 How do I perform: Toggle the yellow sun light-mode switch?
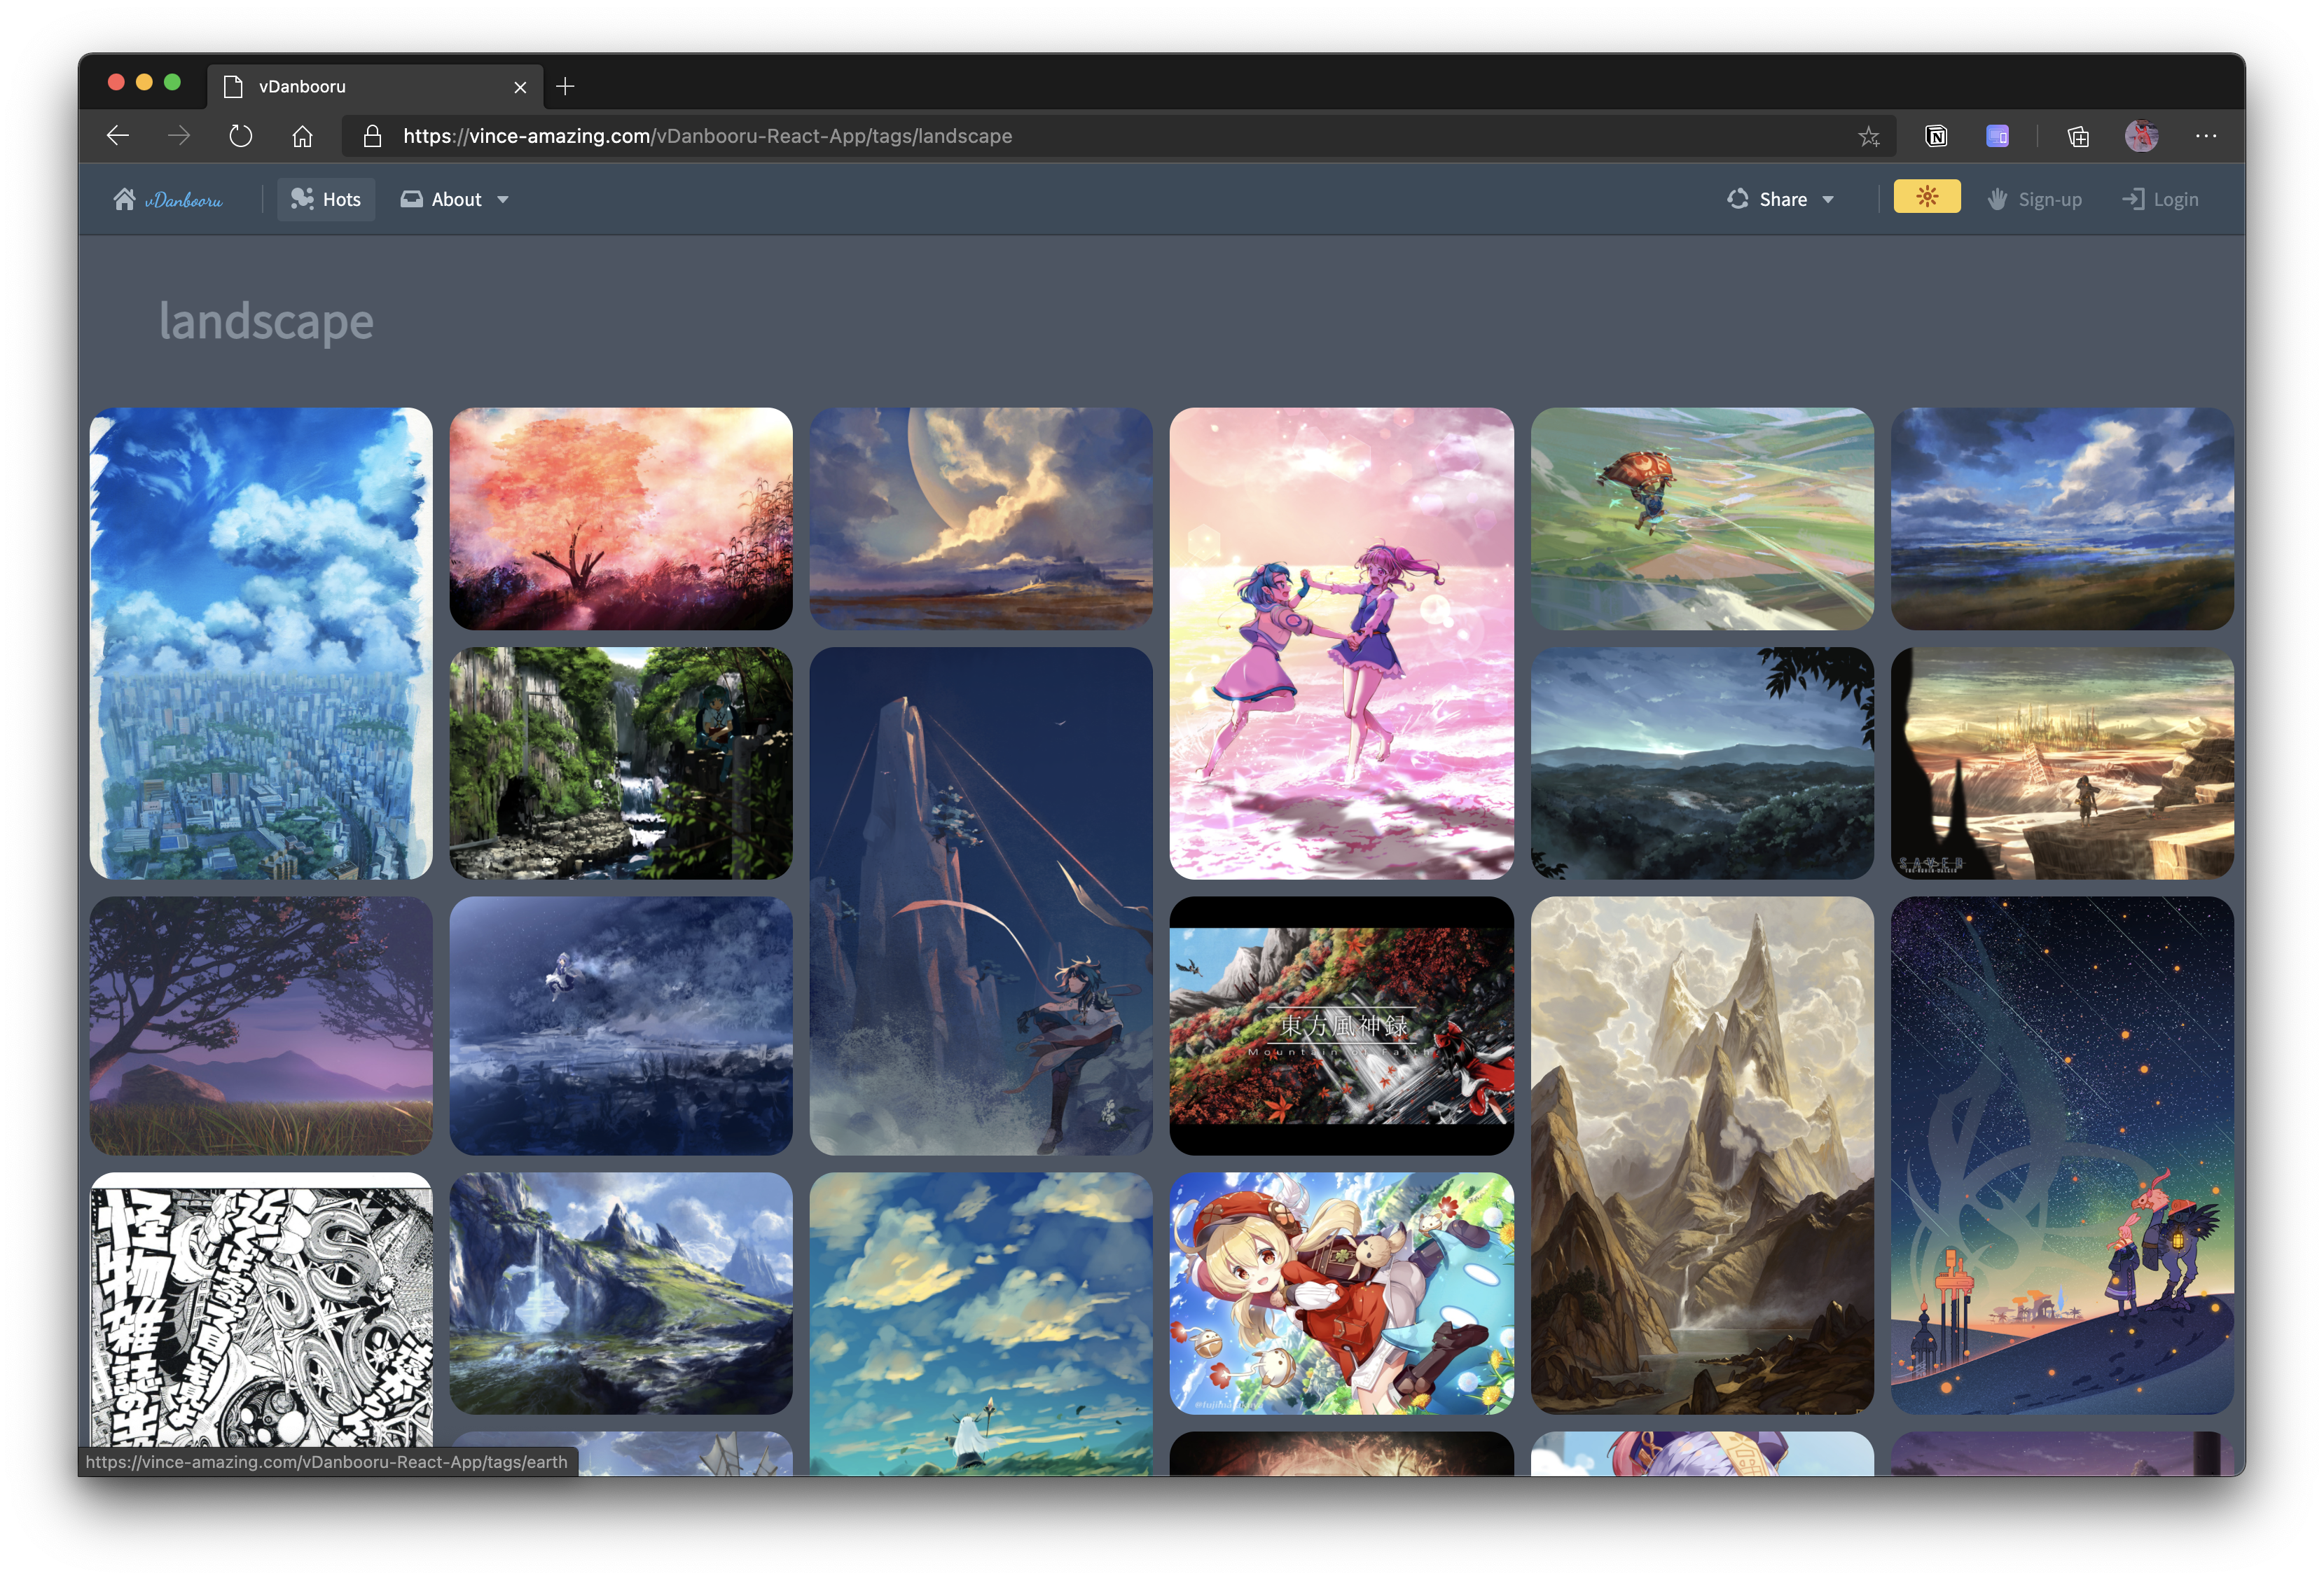point(1926,197)
